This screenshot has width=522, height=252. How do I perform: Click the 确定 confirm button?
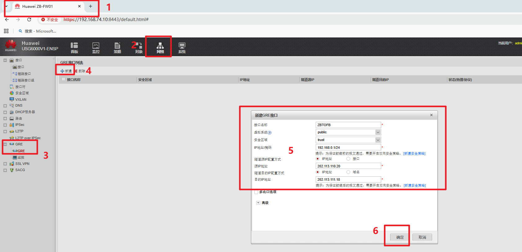(400, 237)
